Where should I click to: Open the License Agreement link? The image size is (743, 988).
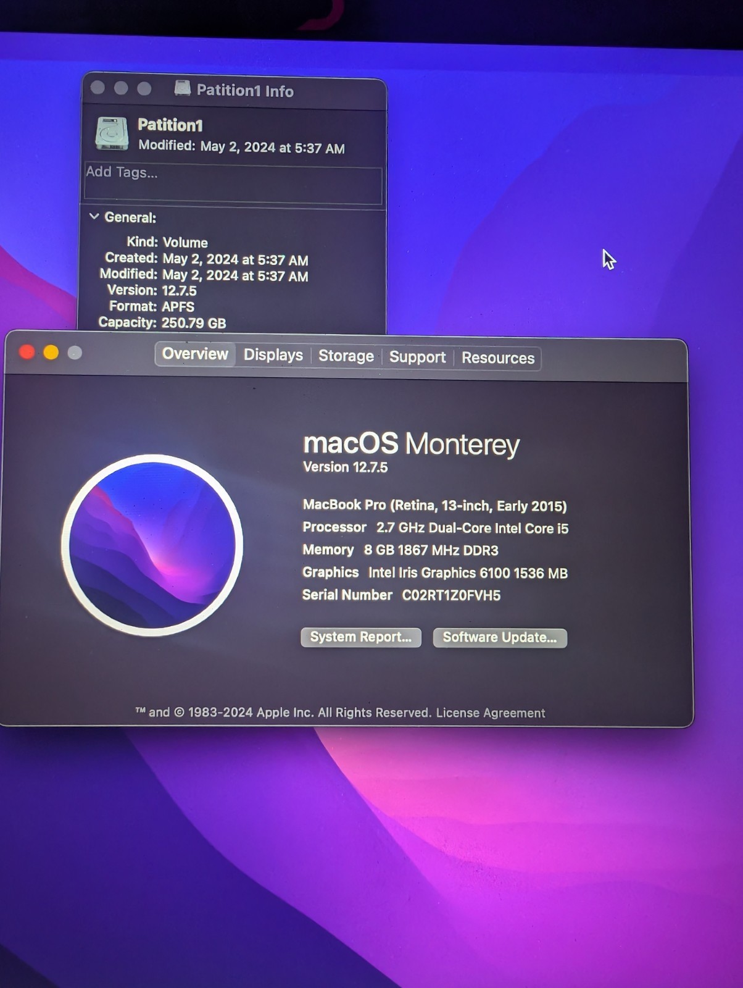coord(491,713)
